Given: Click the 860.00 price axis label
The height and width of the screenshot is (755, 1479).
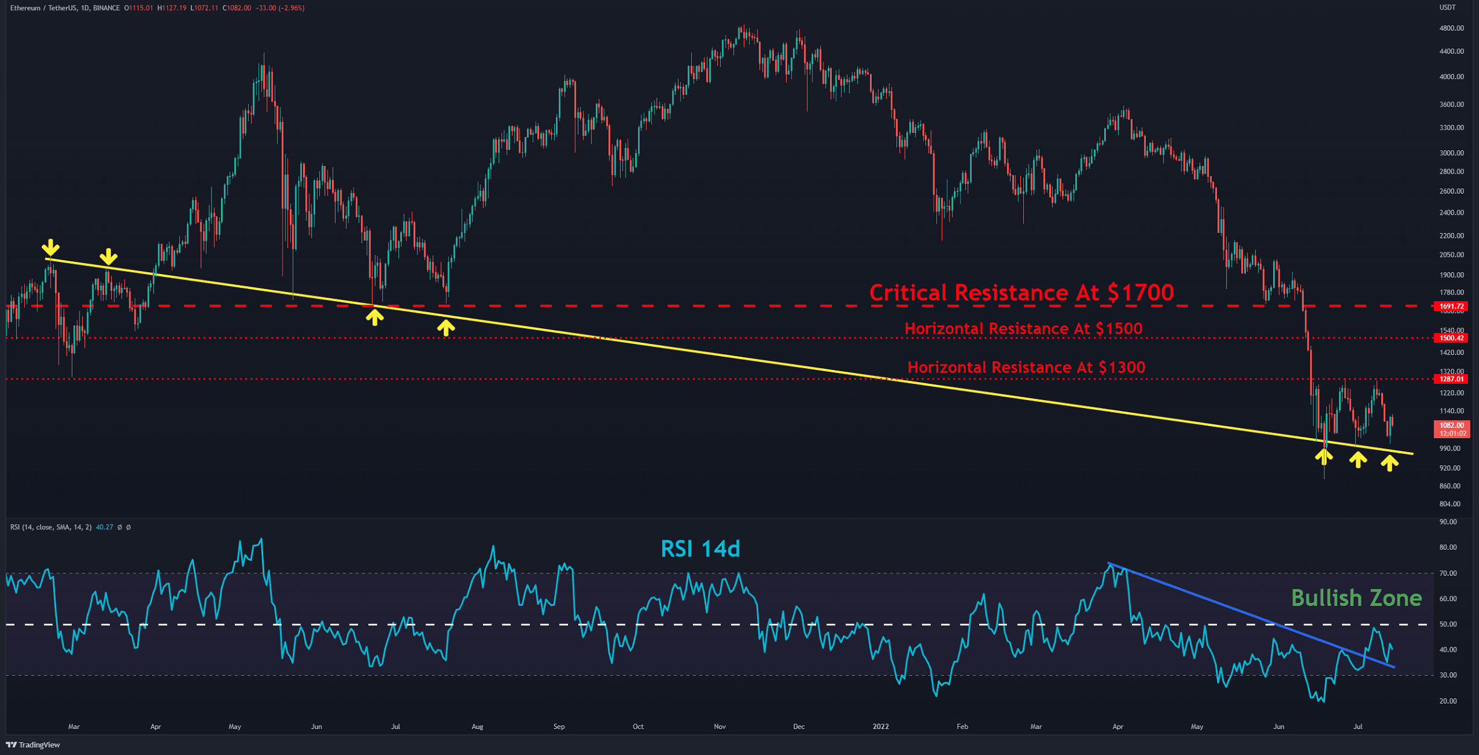Looking at the screenshot, I should (1449, 486).
